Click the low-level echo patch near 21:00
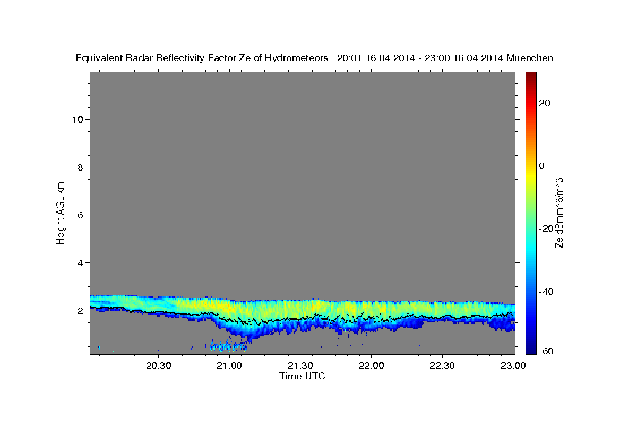The width and height of the screenshot is (637, 425). 227,346
